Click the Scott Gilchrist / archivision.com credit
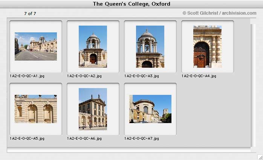 (x=219, y=13)
